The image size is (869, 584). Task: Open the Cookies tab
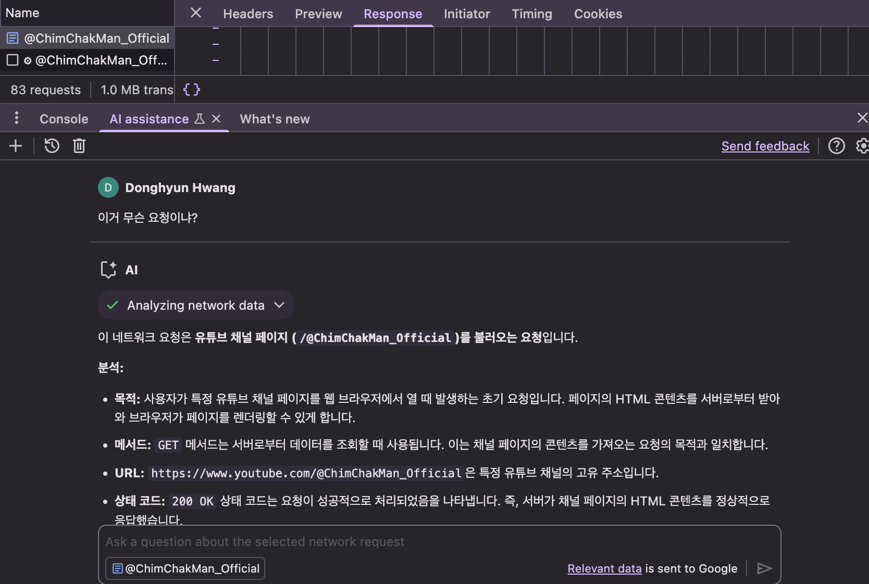coord(598,14)
